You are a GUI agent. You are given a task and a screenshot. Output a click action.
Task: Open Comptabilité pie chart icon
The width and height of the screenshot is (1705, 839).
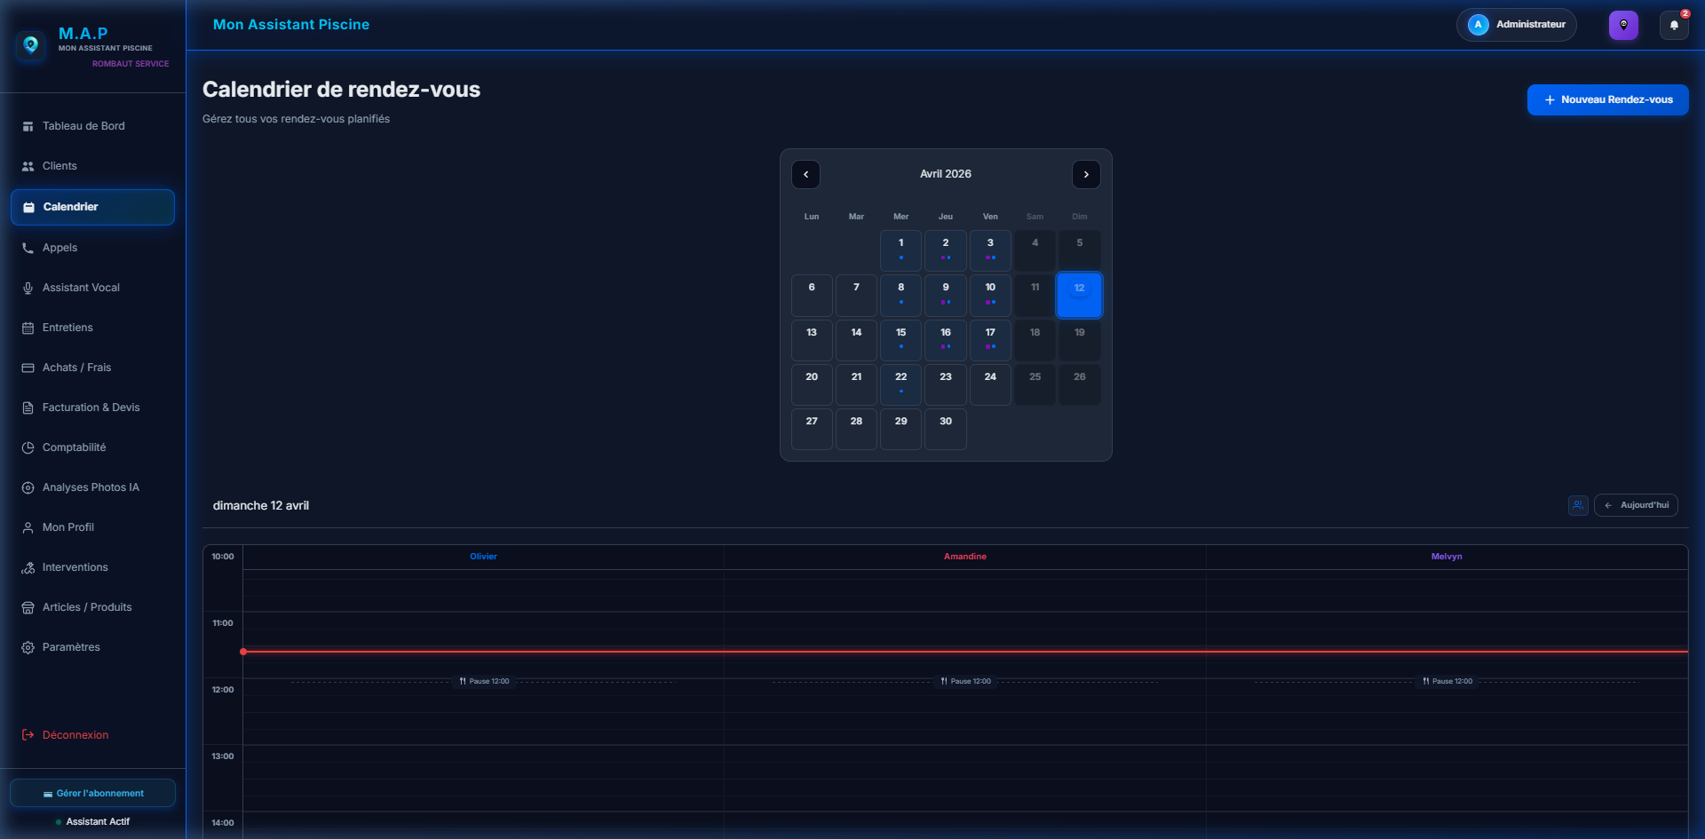click(x=28, y=448)
